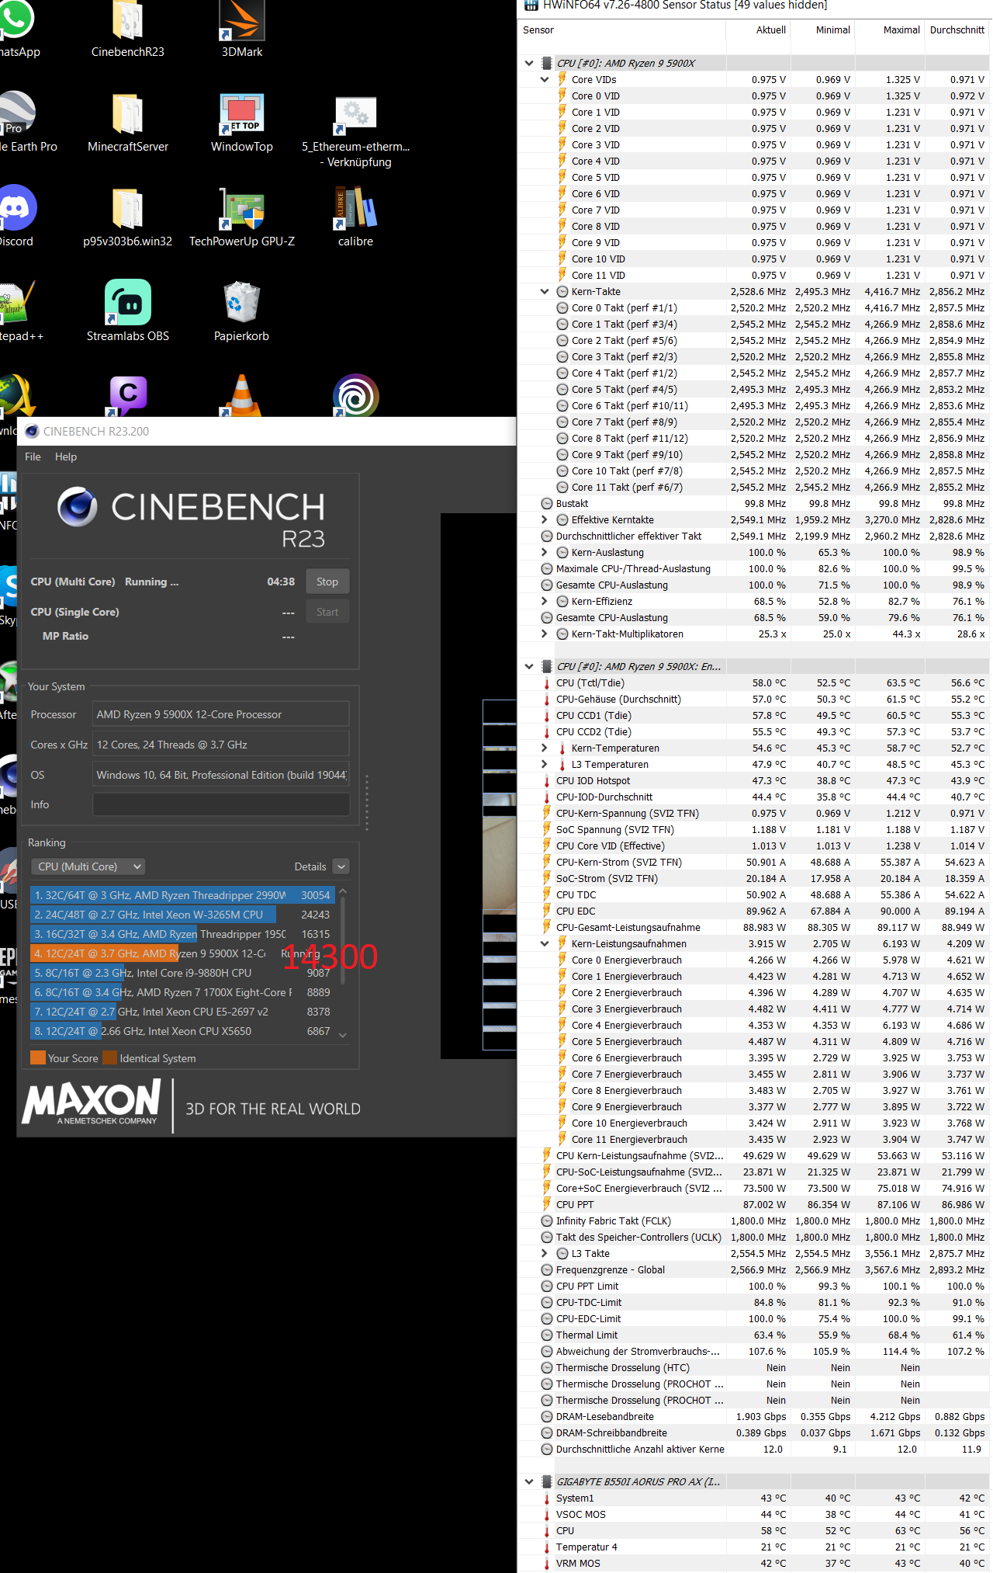Select the Infinity Fabric Takt (FCLK) row
Viewport: 993px width, 1573px height.
pos(754,1221)
